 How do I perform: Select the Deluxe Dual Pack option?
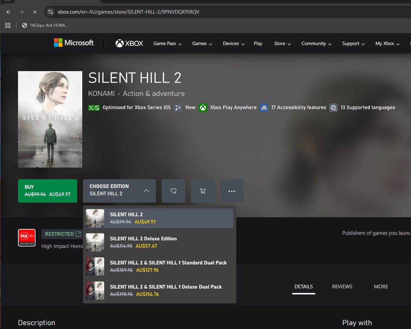click(159, 290)
